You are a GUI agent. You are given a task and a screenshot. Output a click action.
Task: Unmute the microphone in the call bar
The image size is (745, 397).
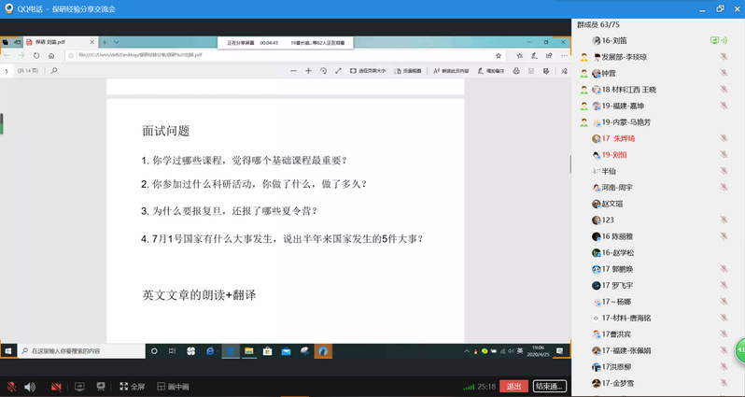(x=11, y=387)
